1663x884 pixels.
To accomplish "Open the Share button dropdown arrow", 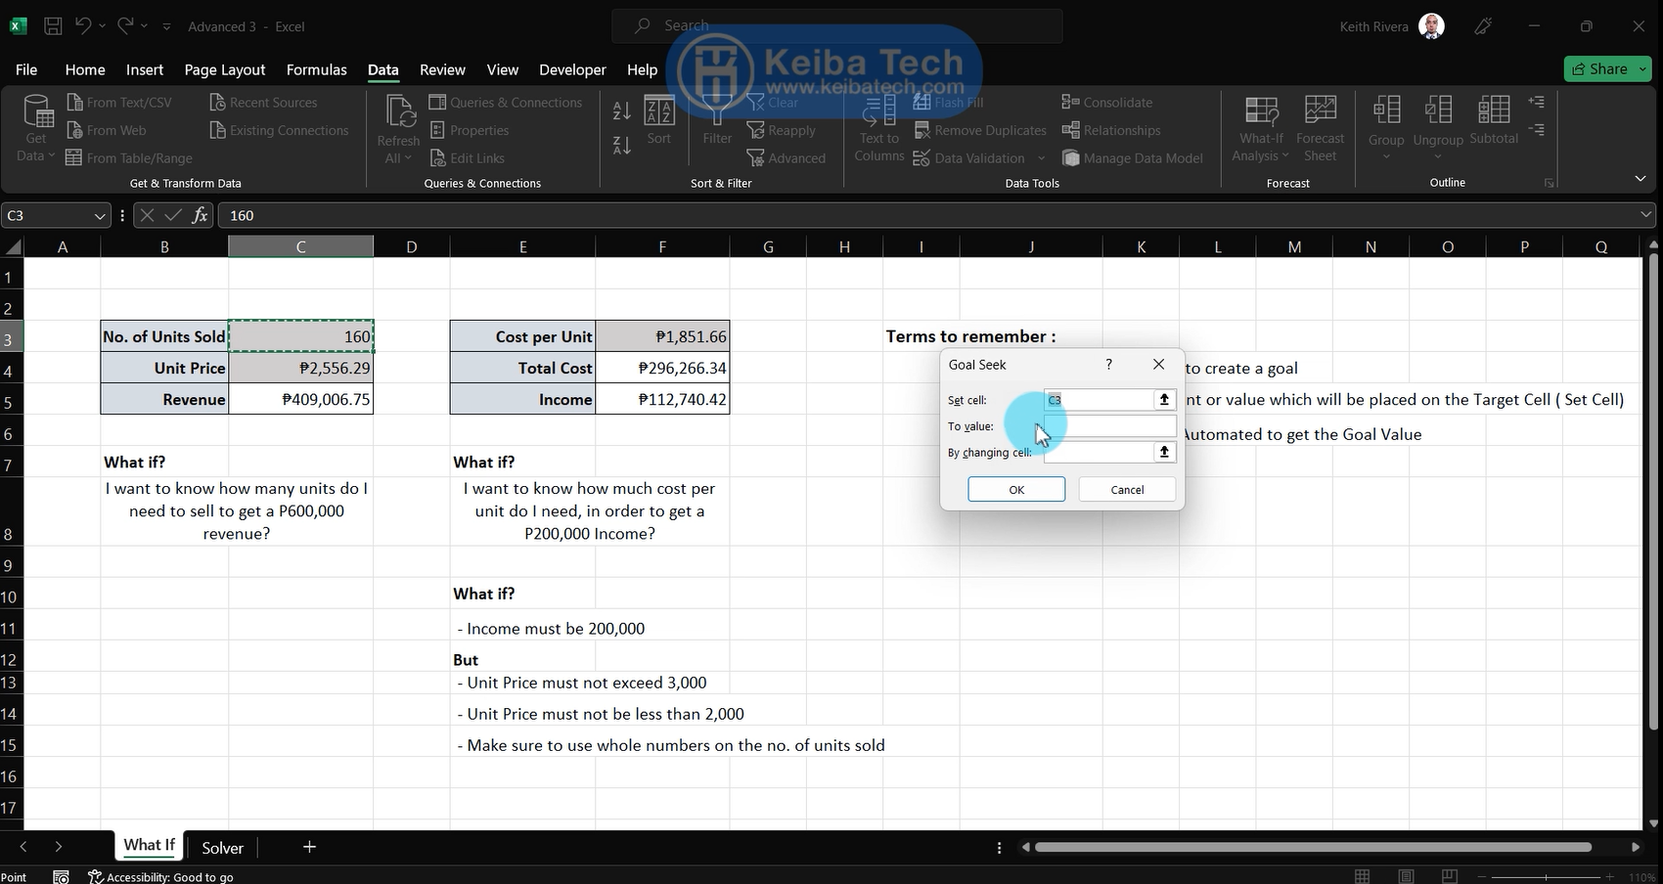I will (1643, 68).
